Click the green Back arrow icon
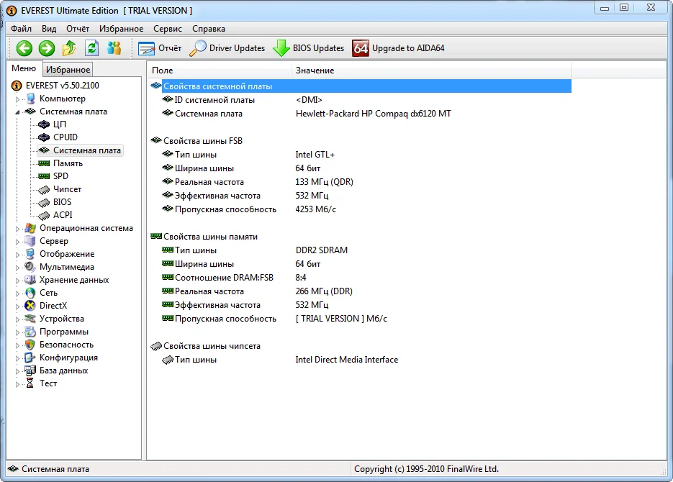Viewport: 673px width, 482px height. pyautogui.click(x=24, y=48)
